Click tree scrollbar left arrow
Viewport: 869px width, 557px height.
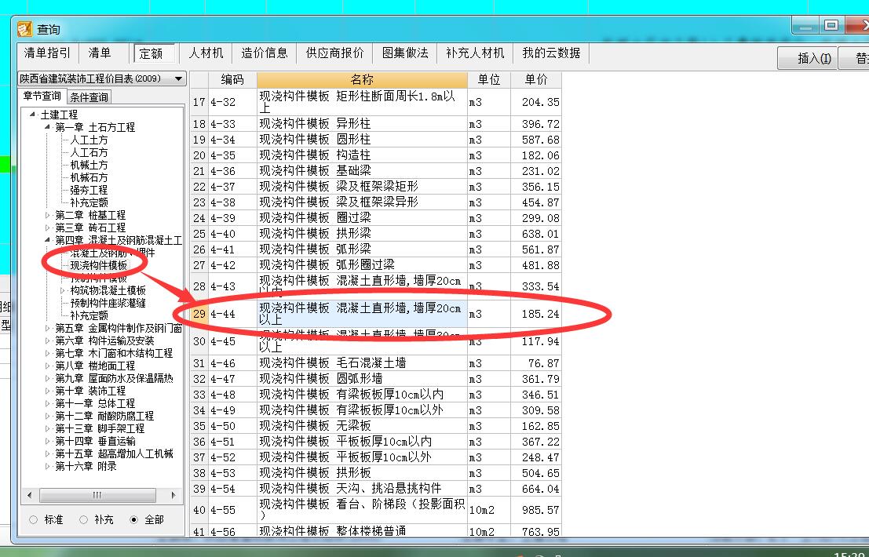29,495
